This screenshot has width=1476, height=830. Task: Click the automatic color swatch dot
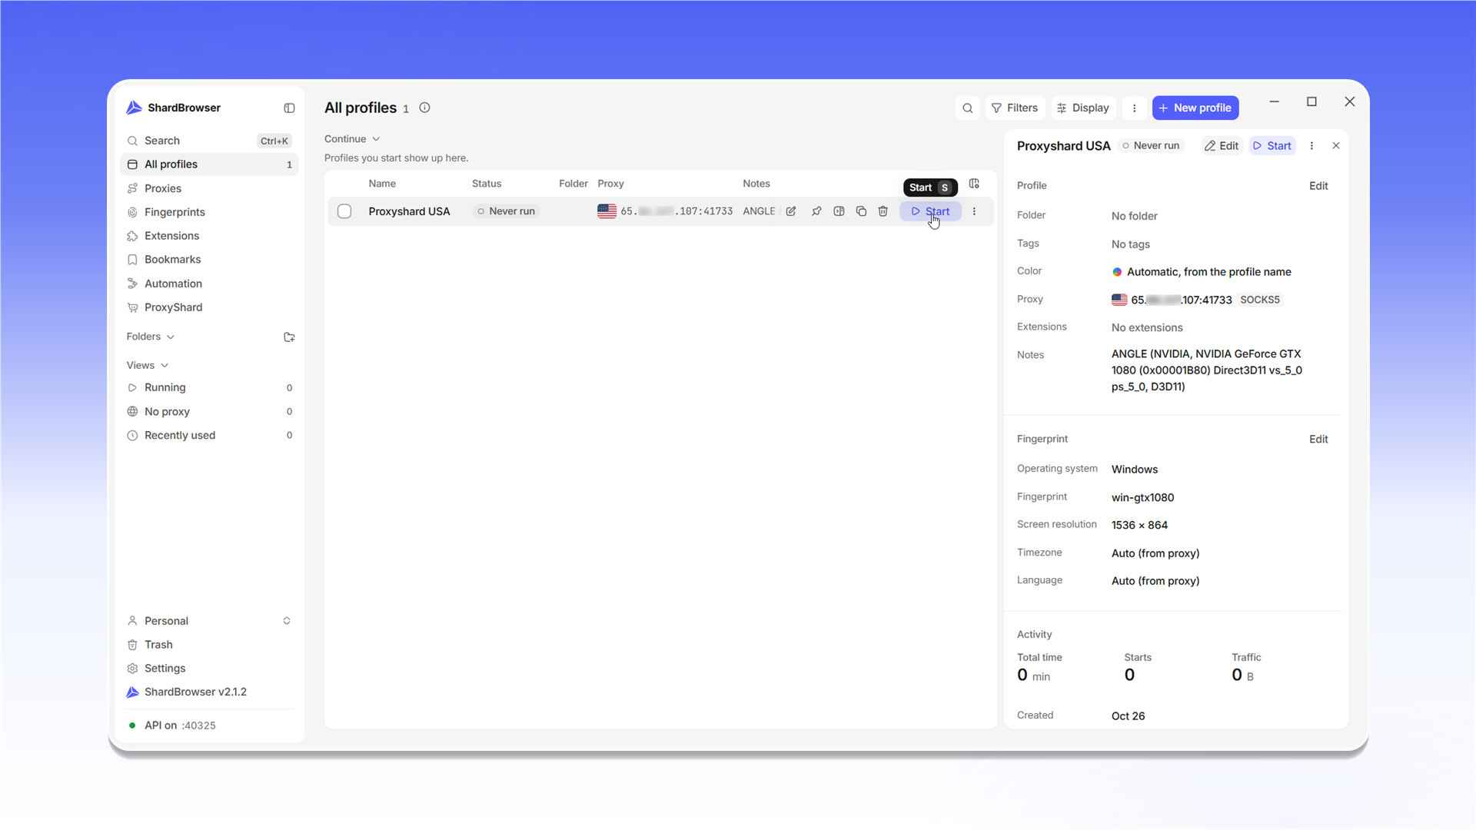point(1117,272)
